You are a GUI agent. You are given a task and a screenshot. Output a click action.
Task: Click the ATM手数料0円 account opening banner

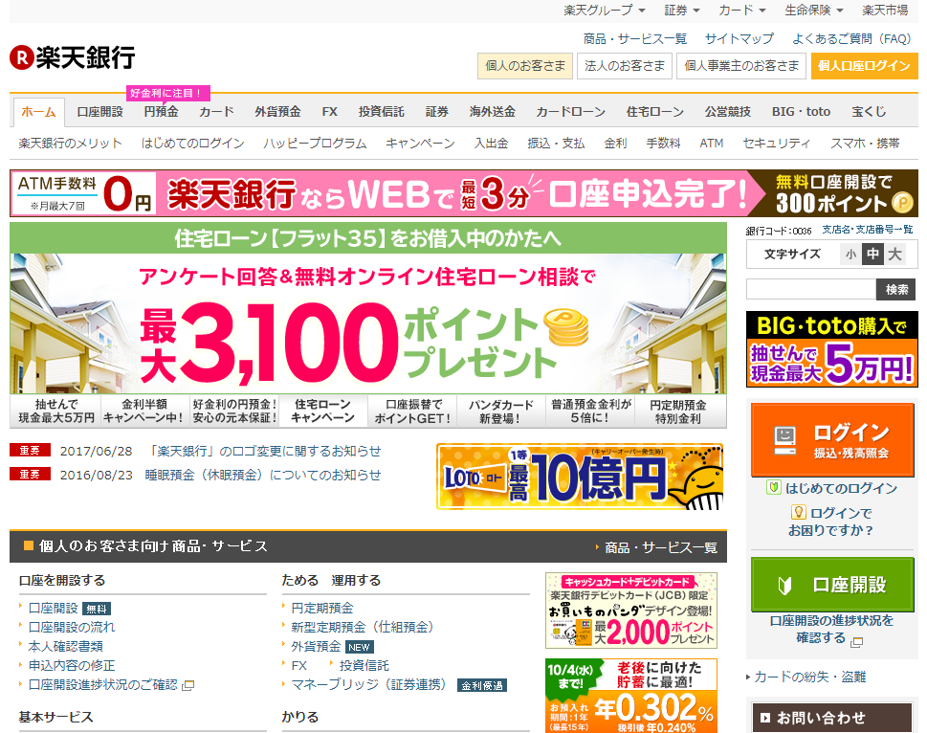pyautogui.click(x=463, y=194)
